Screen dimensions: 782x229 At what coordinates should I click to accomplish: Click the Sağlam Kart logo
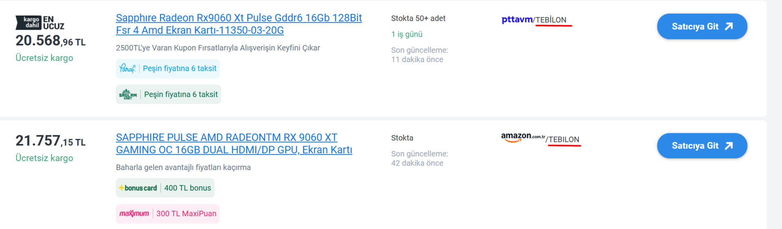tap(128, 95)
